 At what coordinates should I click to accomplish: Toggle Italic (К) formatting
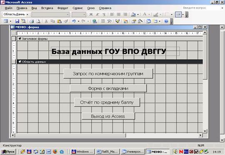coord(97,14)
